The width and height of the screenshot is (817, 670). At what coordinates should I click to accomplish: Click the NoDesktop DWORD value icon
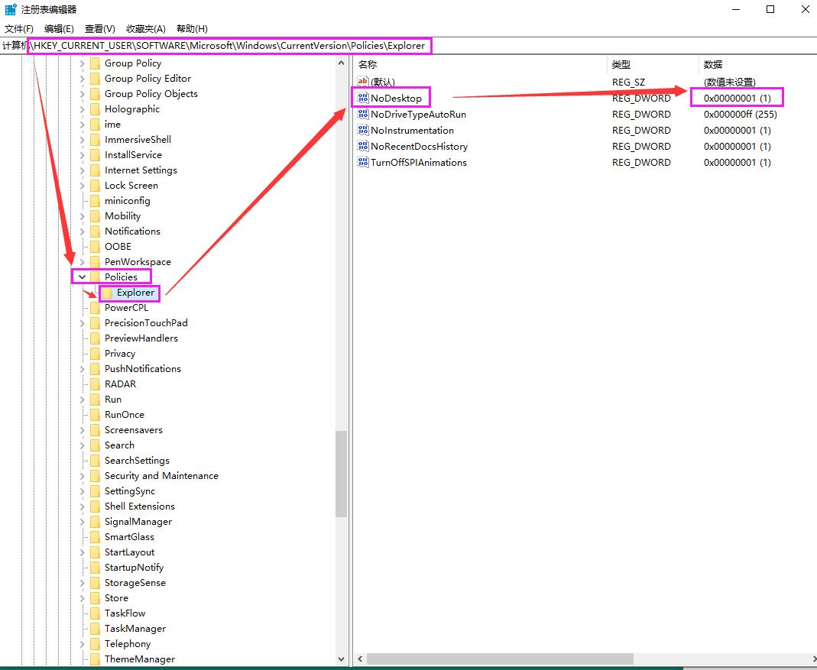click(x=362, y=98)
